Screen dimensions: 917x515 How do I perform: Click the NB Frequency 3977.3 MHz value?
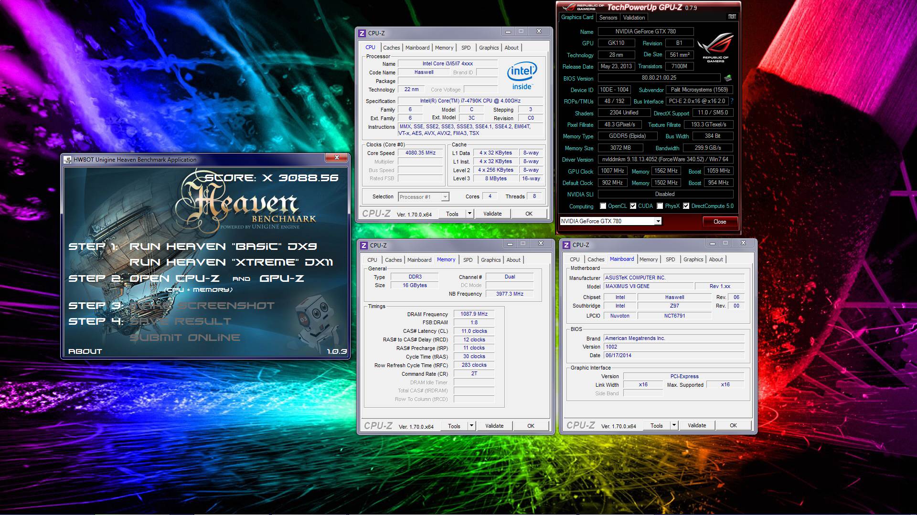click(510, 294)
